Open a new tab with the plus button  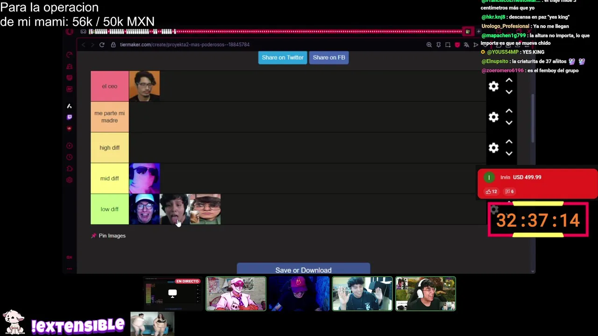click(x=478, y=32)
